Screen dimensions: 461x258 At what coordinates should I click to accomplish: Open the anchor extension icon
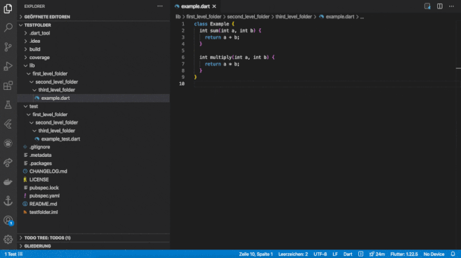[x=8, y=201]
